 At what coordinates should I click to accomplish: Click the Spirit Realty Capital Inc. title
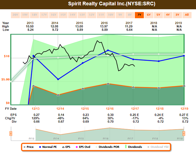coord(112,4)
